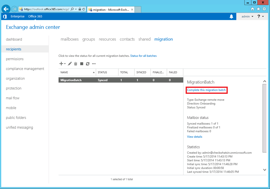Image resolution: width=270 pixels, height=189 pixels.
Task: Open mobile in the left navigation
Action: pyautogui.click(x=11, y=108)
